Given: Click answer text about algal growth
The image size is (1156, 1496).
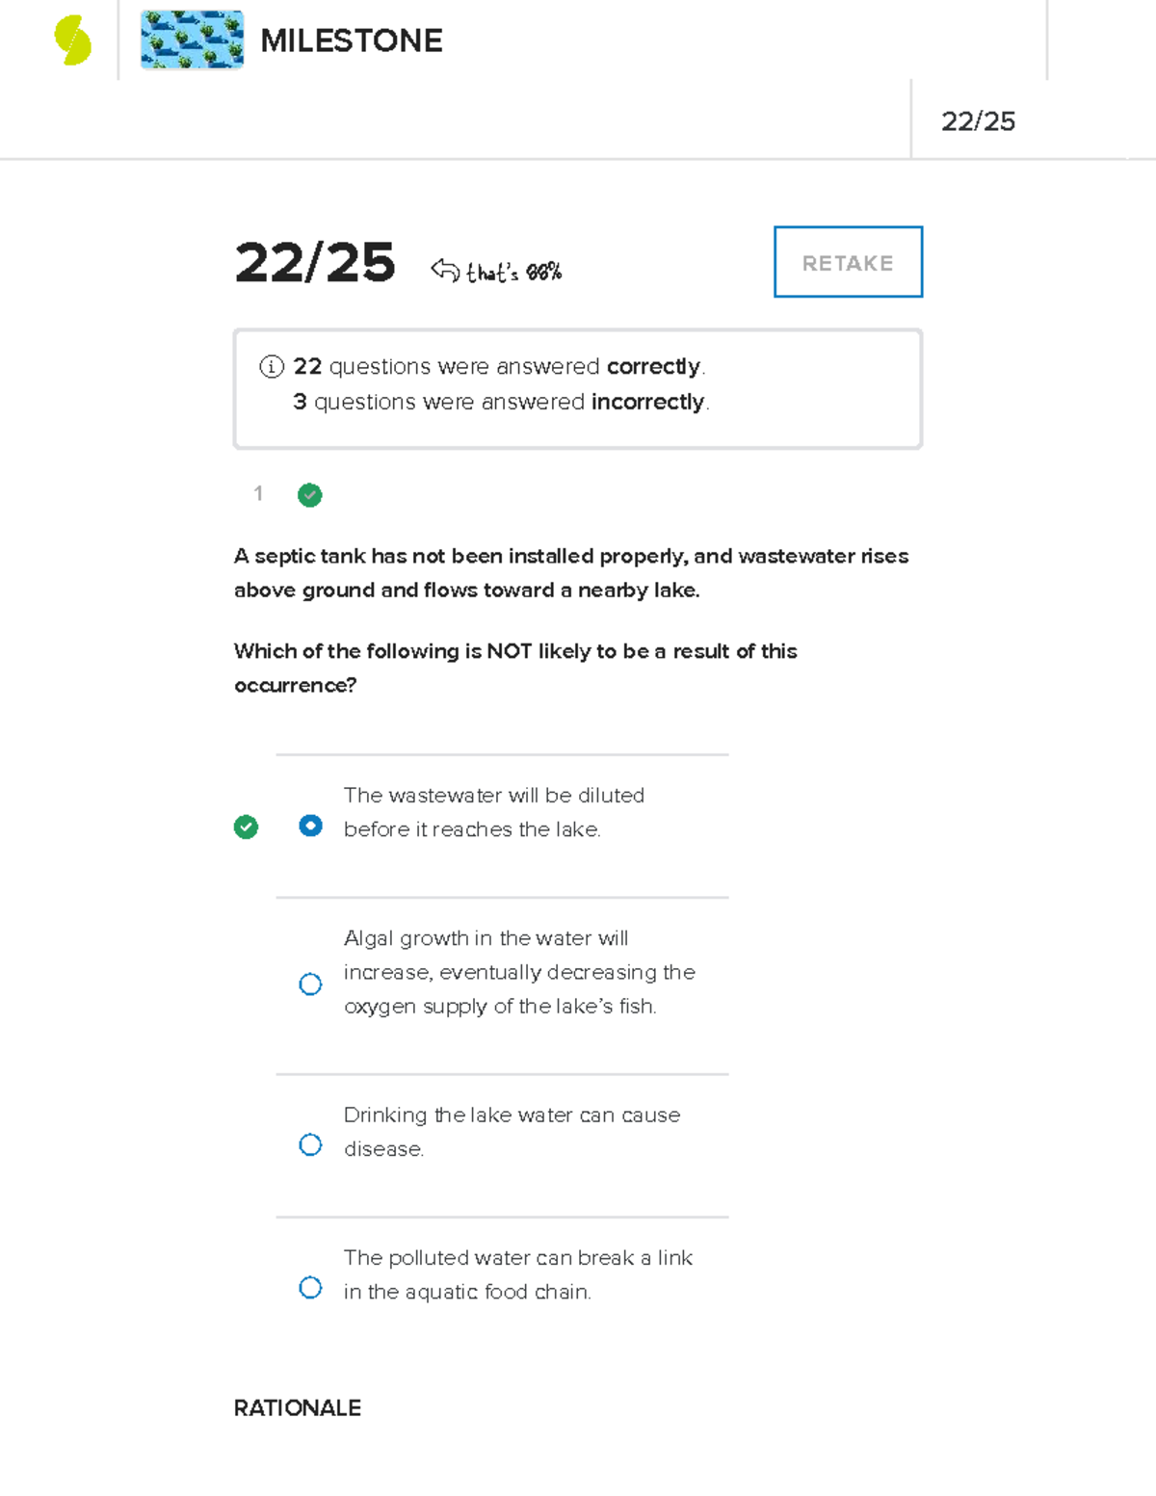Looking at the screenshot, I should [518, 972].
